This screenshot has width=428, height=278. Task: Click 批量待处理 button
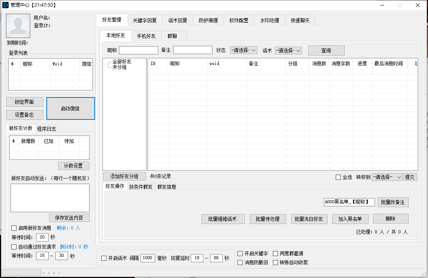268,219
